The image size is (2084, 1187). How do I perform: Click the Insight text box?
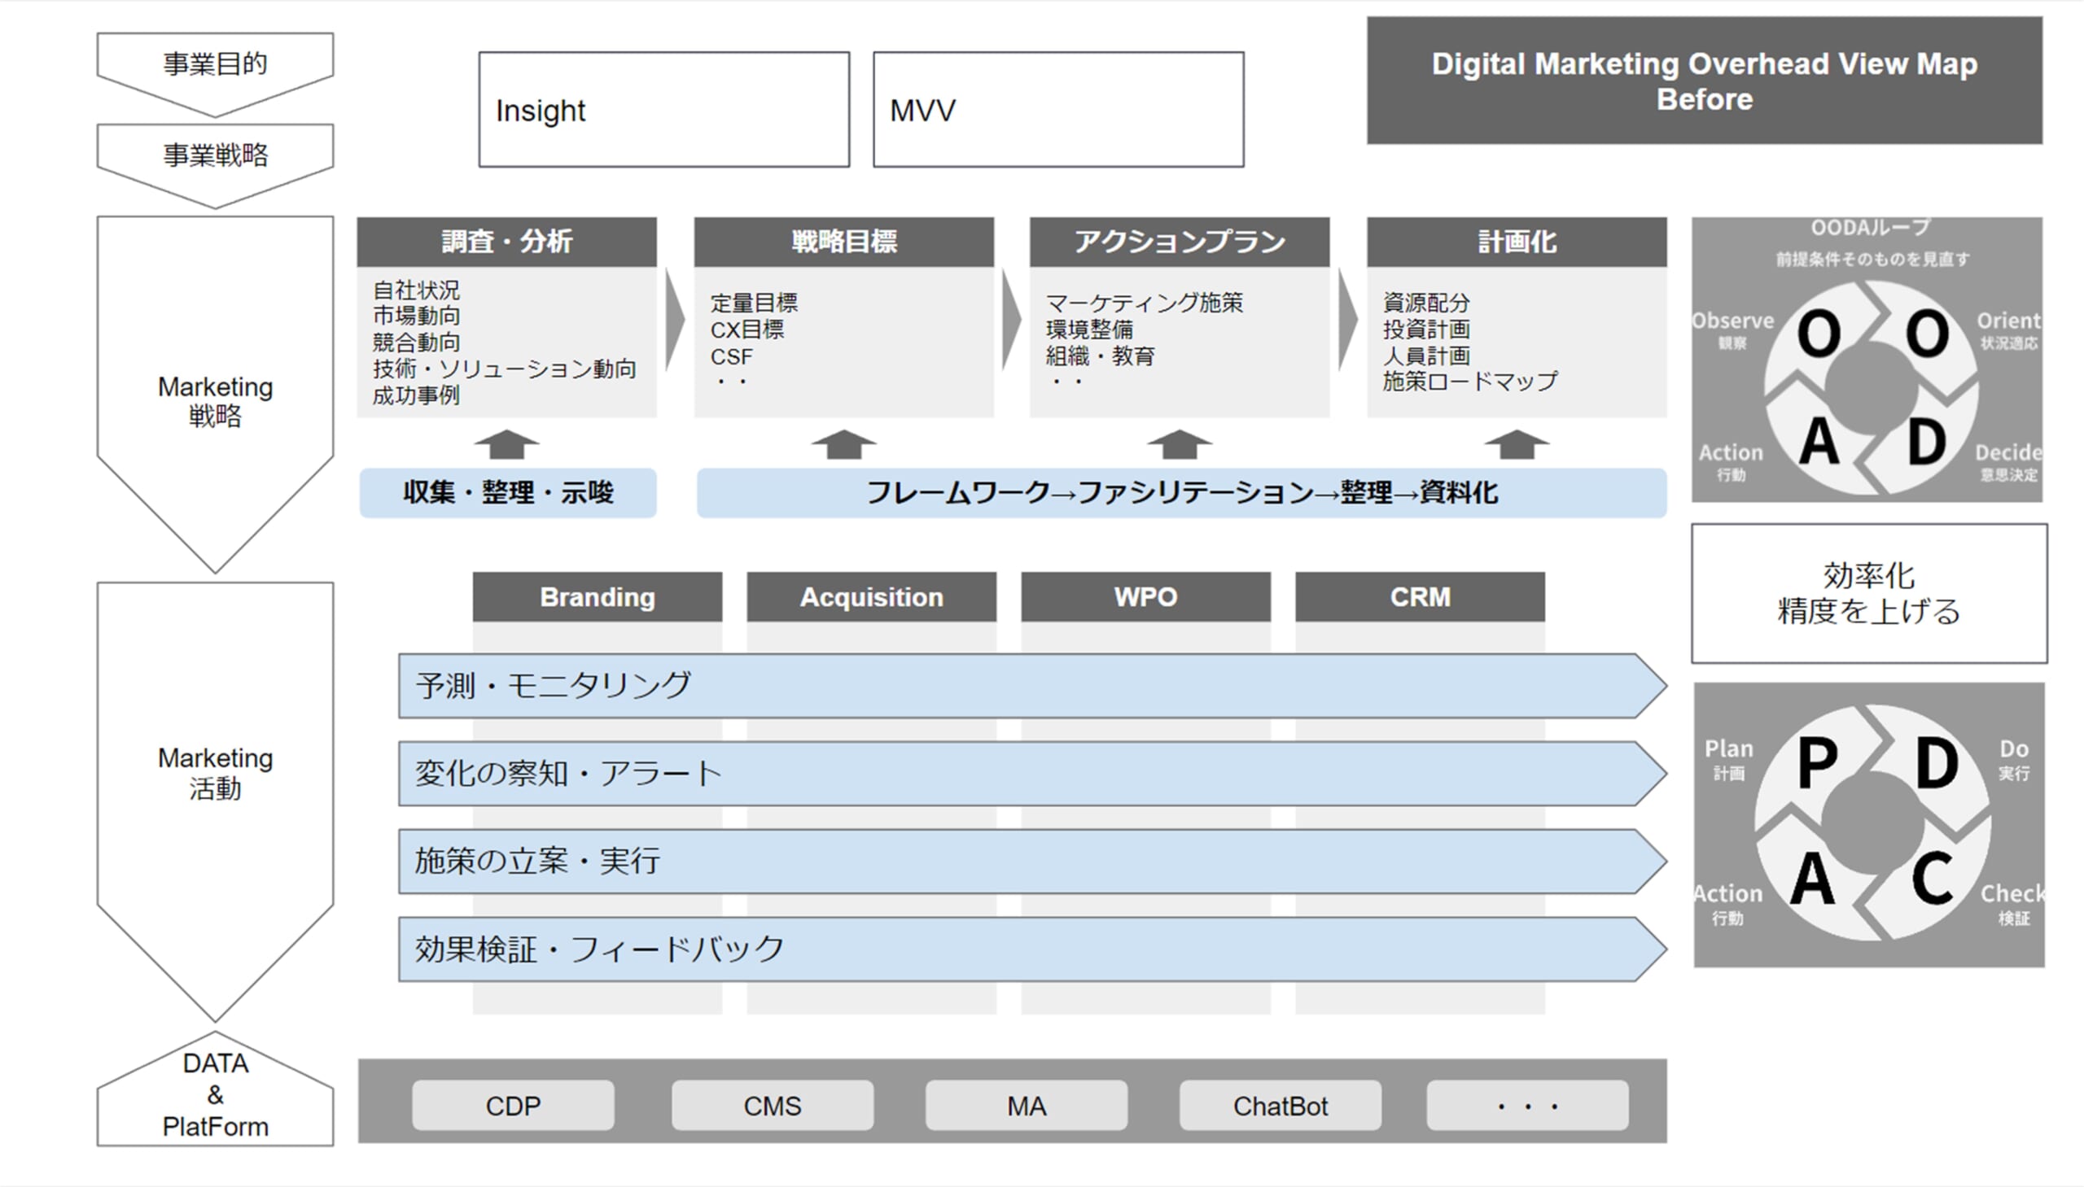click(664, 110)
